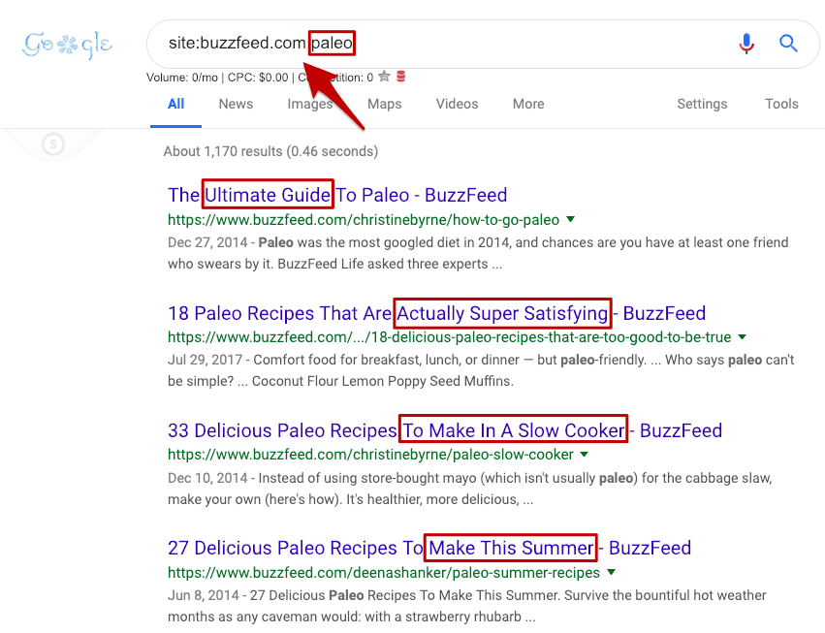Viewport: 825px width, 633px height.
Task: Open 'The Ultimate Guide To Paleo' result
Action: (x=337, y=195)
